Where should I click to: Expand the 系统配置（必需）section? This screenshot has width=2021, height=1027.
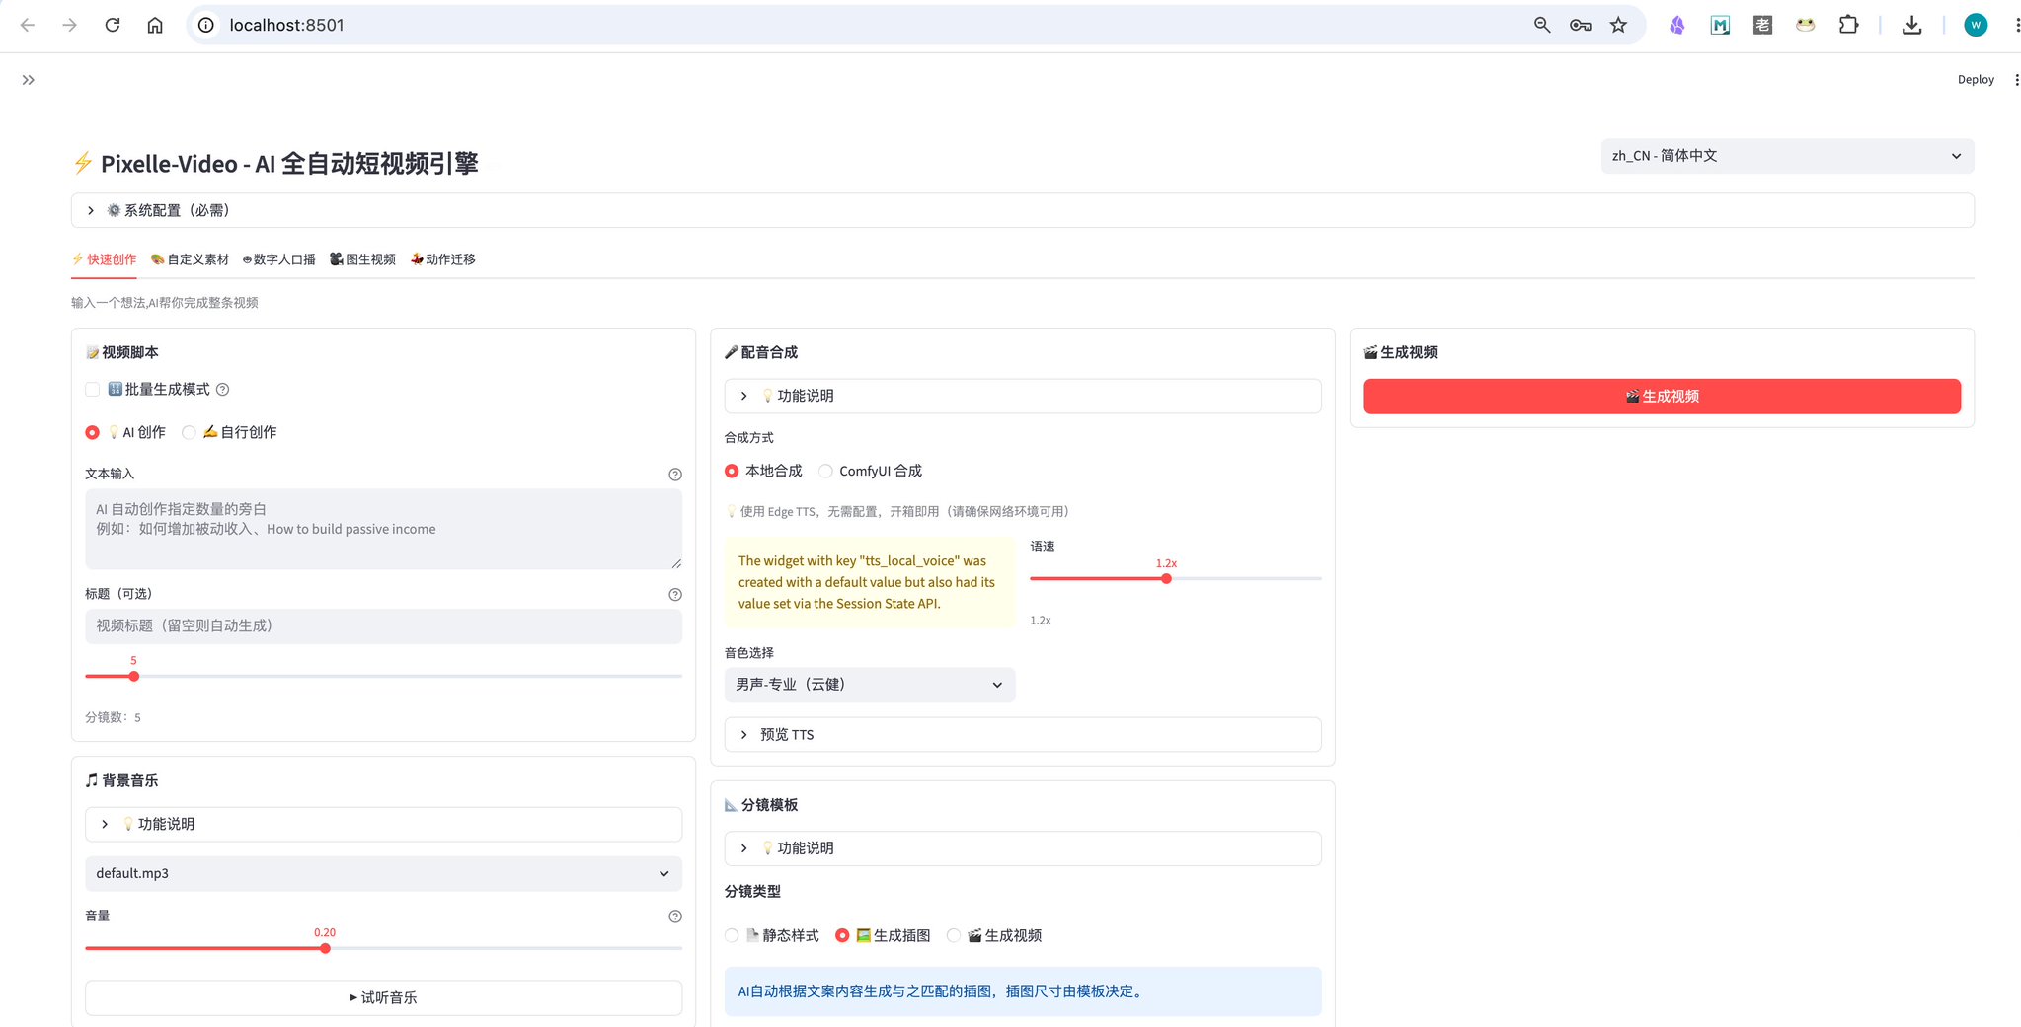tap(1022, 210)
